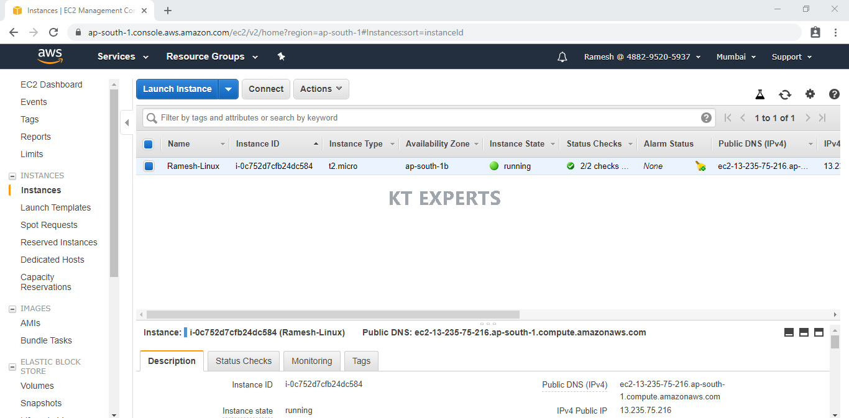The image size is (849, 418).
Task: Open the notifications bell icon
Action: (x=562, y=57)
